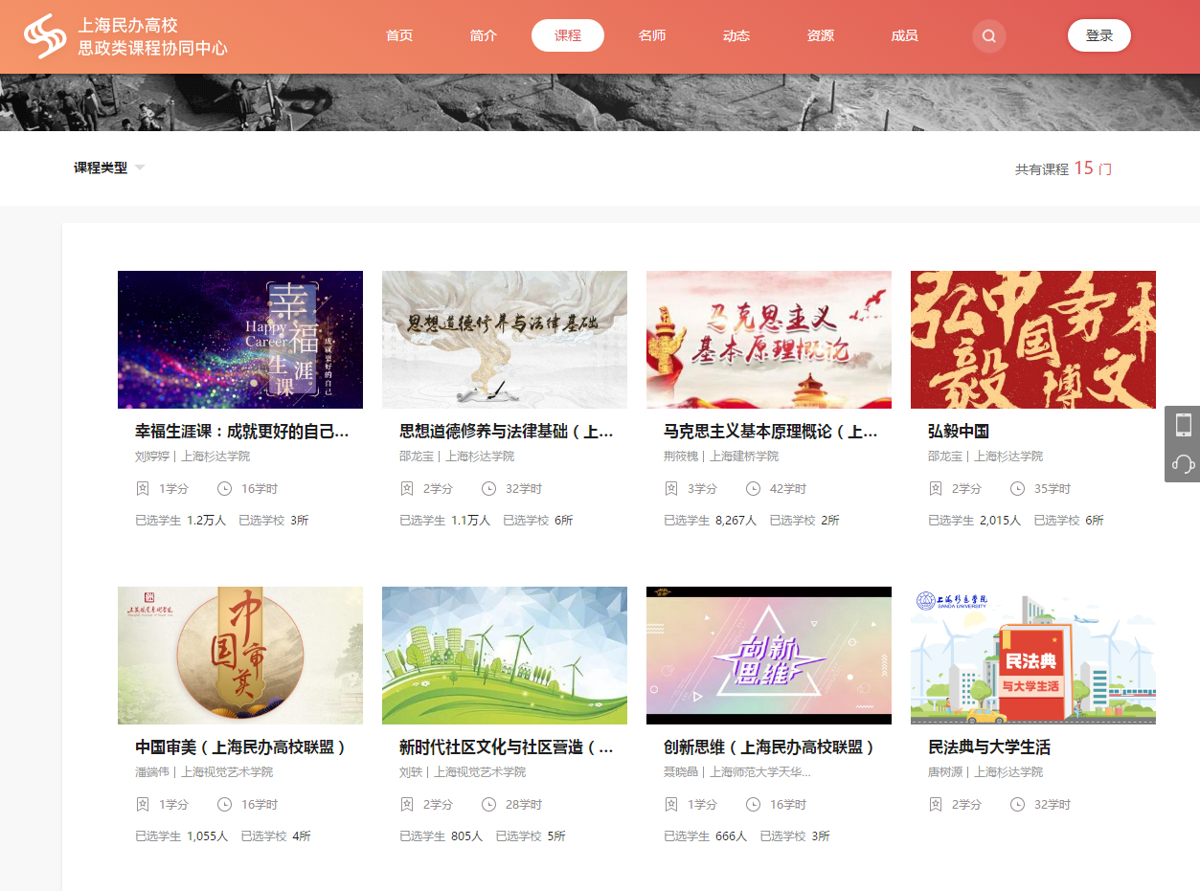Click the 马克思主义基本原理概论 thumbnail image
This screenshot has width=1200, height=891.
[x=769, y=340]
